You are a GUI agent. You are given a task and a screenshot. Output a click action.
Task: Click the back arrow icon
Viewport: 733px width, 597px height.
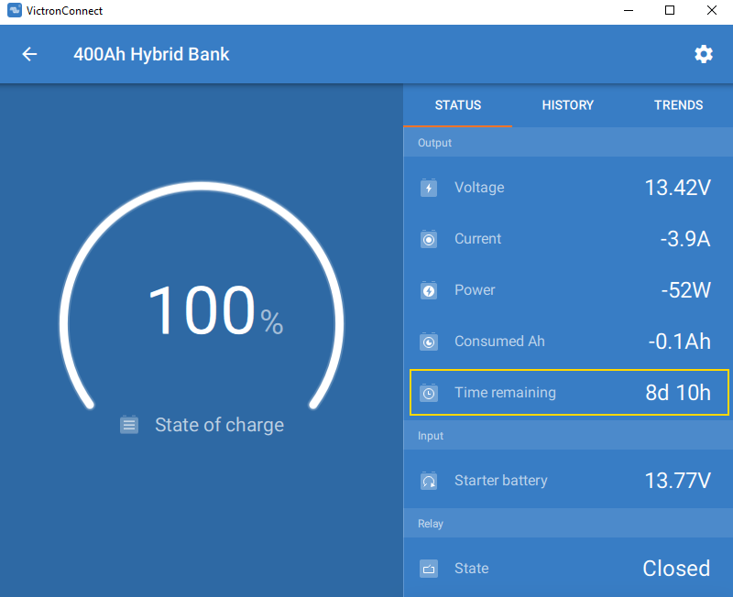coord(29,54)
